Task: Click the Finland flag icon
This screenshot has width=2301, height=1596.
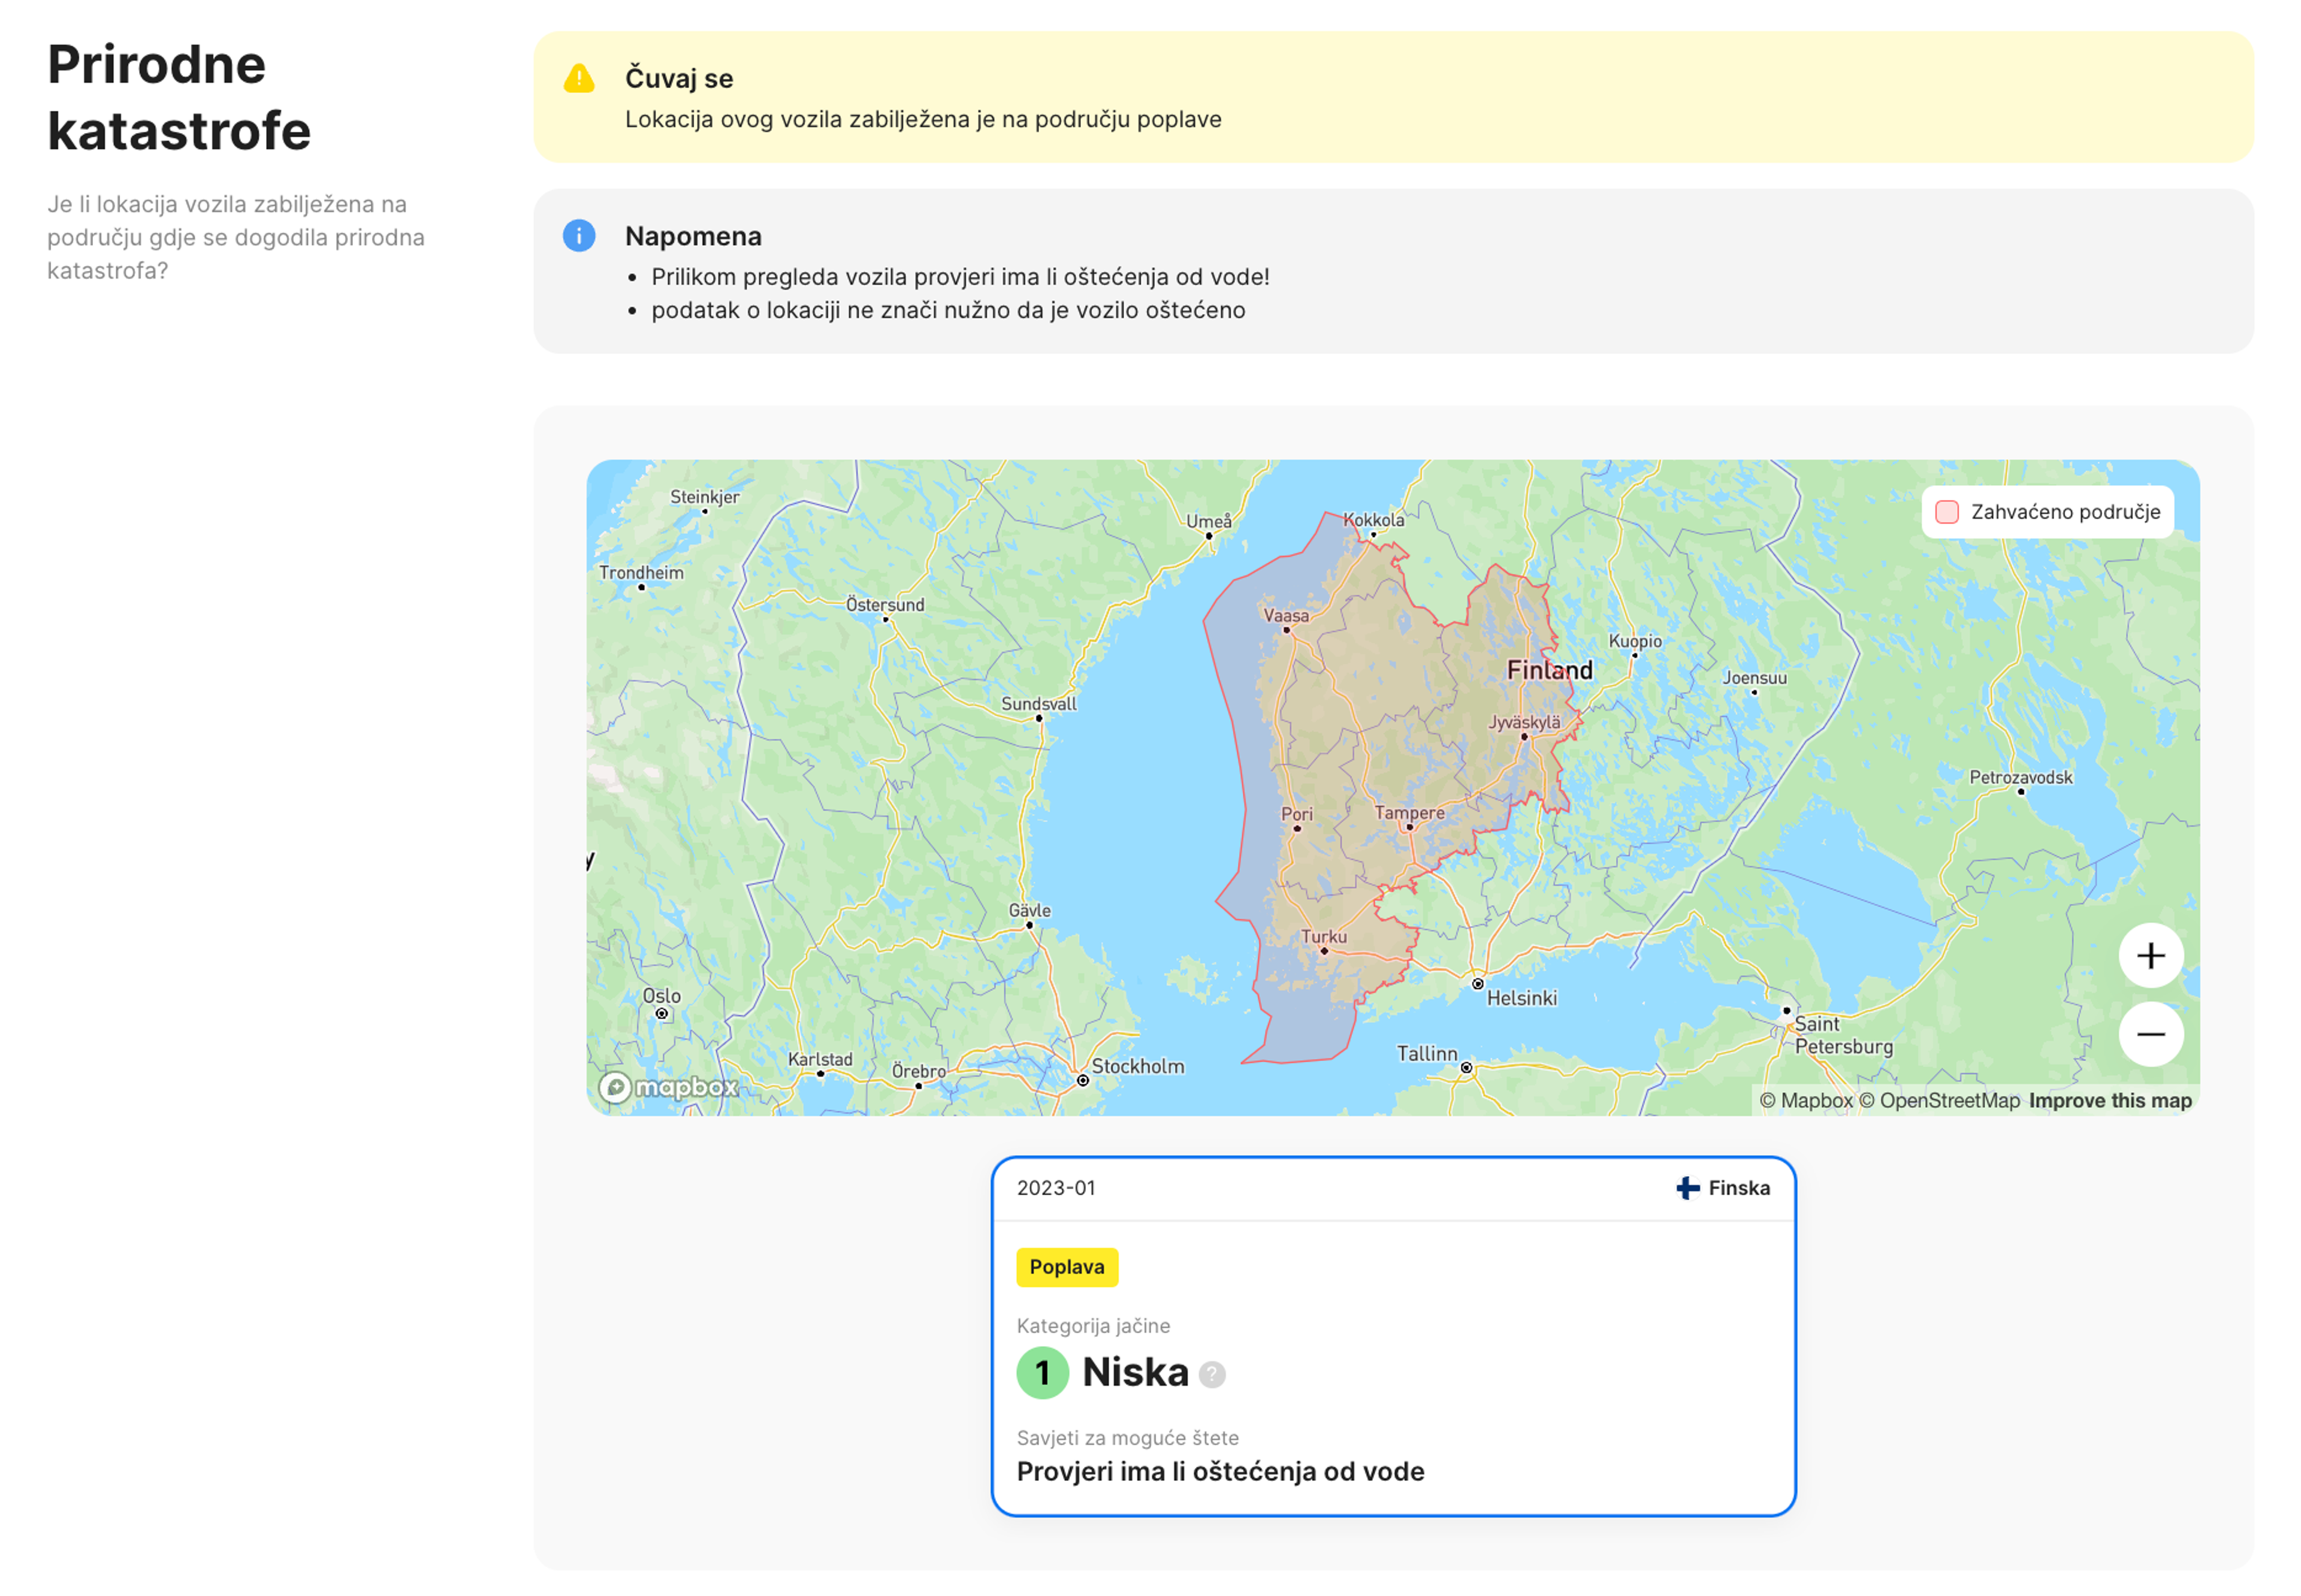Action: [1687, 1188]
